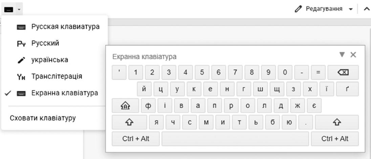This screenshot has width=371, height=159.
Task: Click the caps lock home-shaped key
Action: 125,106
